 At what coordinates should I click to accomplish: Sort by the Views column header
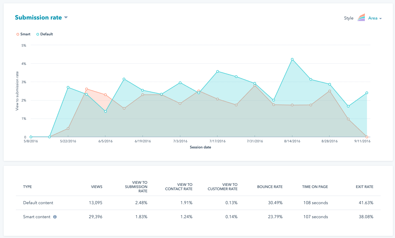coord(97,187)
